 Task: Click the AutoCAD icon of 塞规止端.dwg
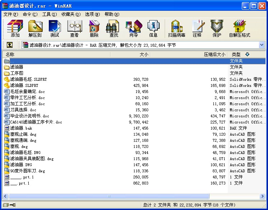click(x=7, y=134)
